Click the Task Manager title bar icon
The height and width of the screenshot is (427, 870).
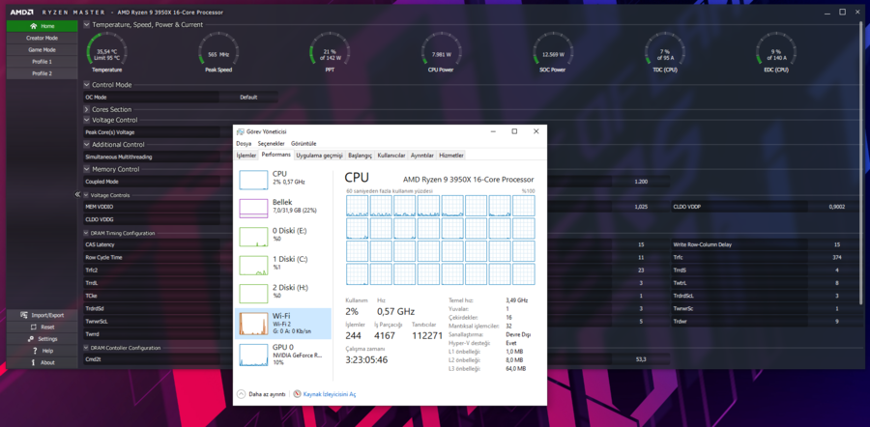(240, 131)
